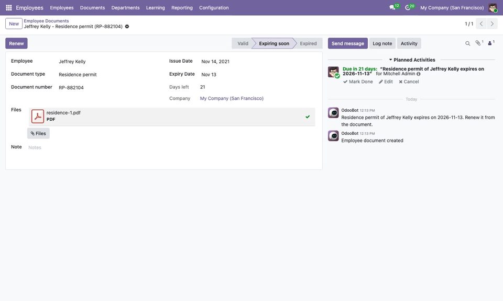Open the My Company (San Francisco) company link

pyautogui.click(x=232, y=99)
